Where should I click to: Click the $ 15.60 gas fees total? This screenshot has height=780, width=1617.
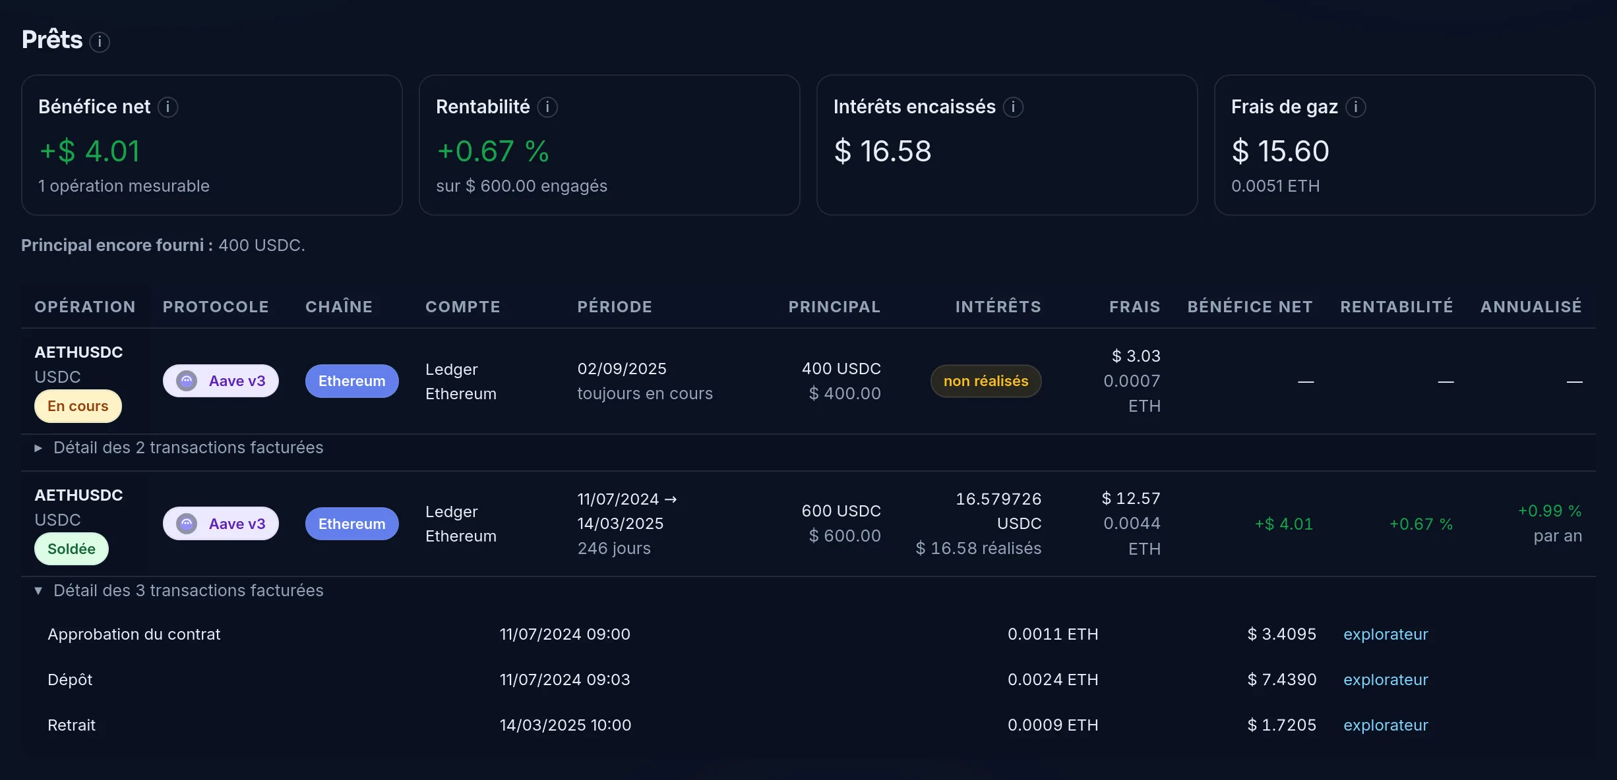[x=1280, y=152]
